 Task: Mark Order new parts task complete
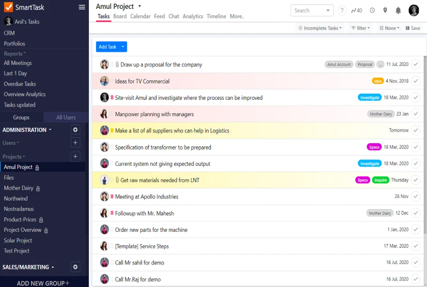point(415,230)
